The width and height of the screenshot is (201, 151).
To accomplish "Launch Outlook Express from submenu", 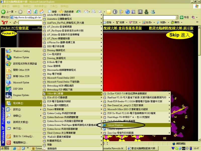I will [137, 129].
